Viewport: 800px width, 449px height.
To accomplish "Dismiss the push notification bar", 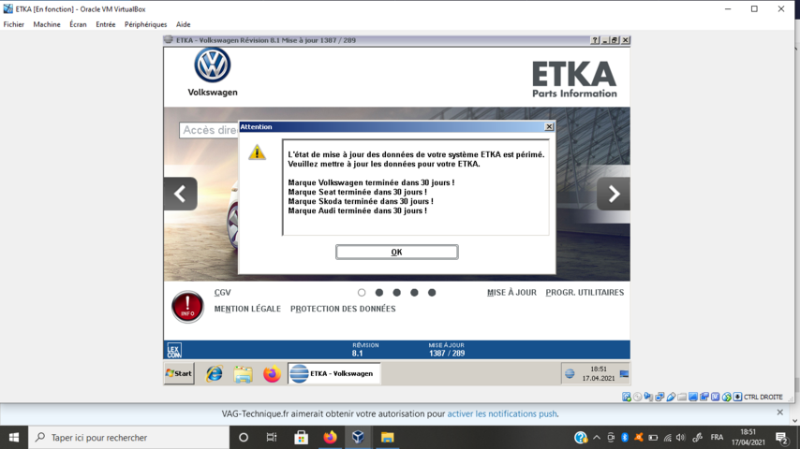I will coord(779,413).
